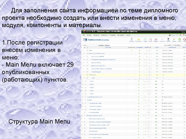
Task: Click the order number field in Статья 4 row
Action: click(149, 88)
